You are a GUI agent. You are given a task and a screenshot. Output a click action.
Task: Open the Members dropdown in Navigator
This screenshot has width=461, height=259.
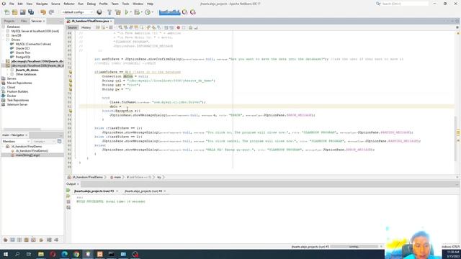tap(16, 142)
